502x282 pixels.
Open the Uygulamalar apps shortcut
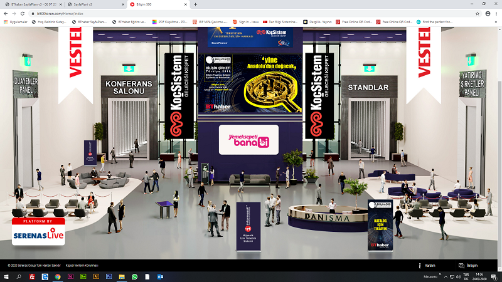point(15,22)
